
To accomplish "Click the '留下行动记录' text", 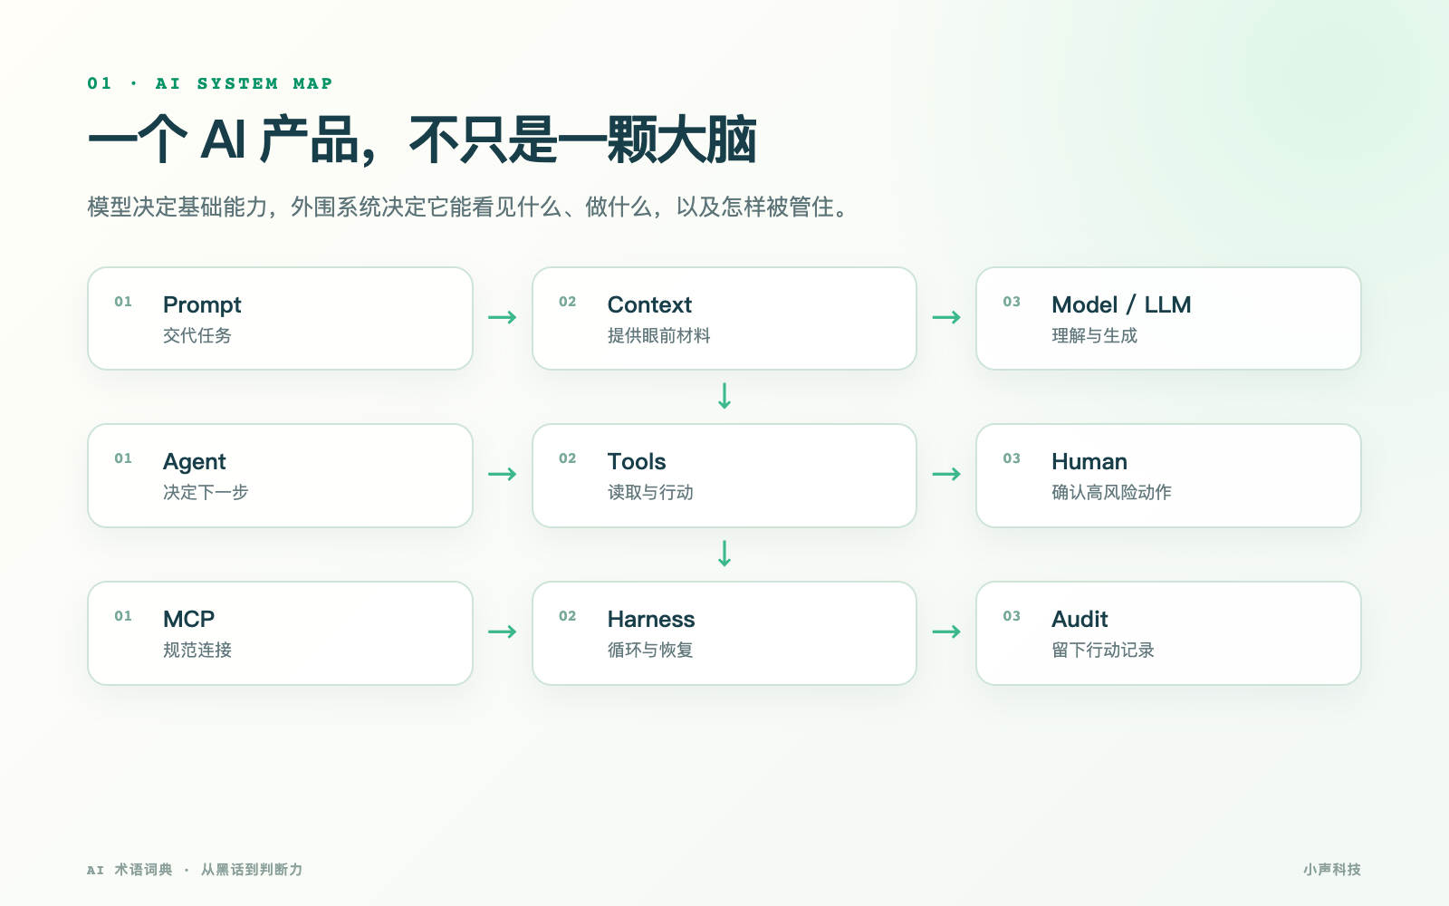I will 1103,650.
